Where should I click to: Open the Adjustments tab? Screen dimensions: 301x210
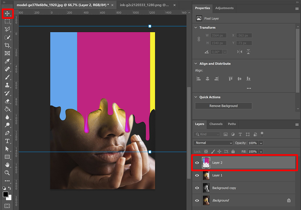point(224,8)
